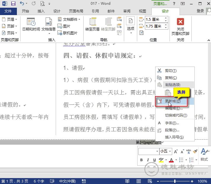The height and width of the screenshot is (184, 211).
Task: Switch to Web Layout view icon
Action: pos(150,181)
